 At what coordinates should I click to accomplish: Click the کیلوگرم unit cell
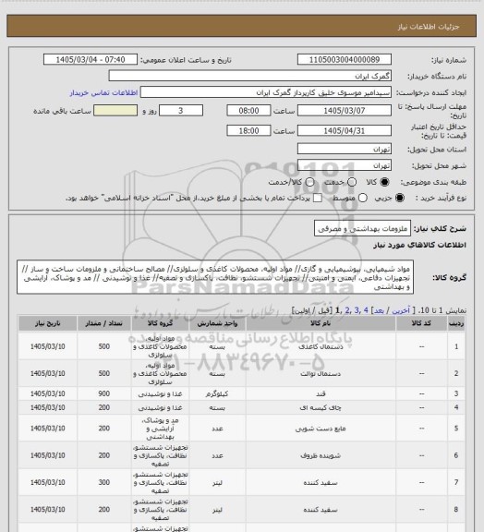217,393
